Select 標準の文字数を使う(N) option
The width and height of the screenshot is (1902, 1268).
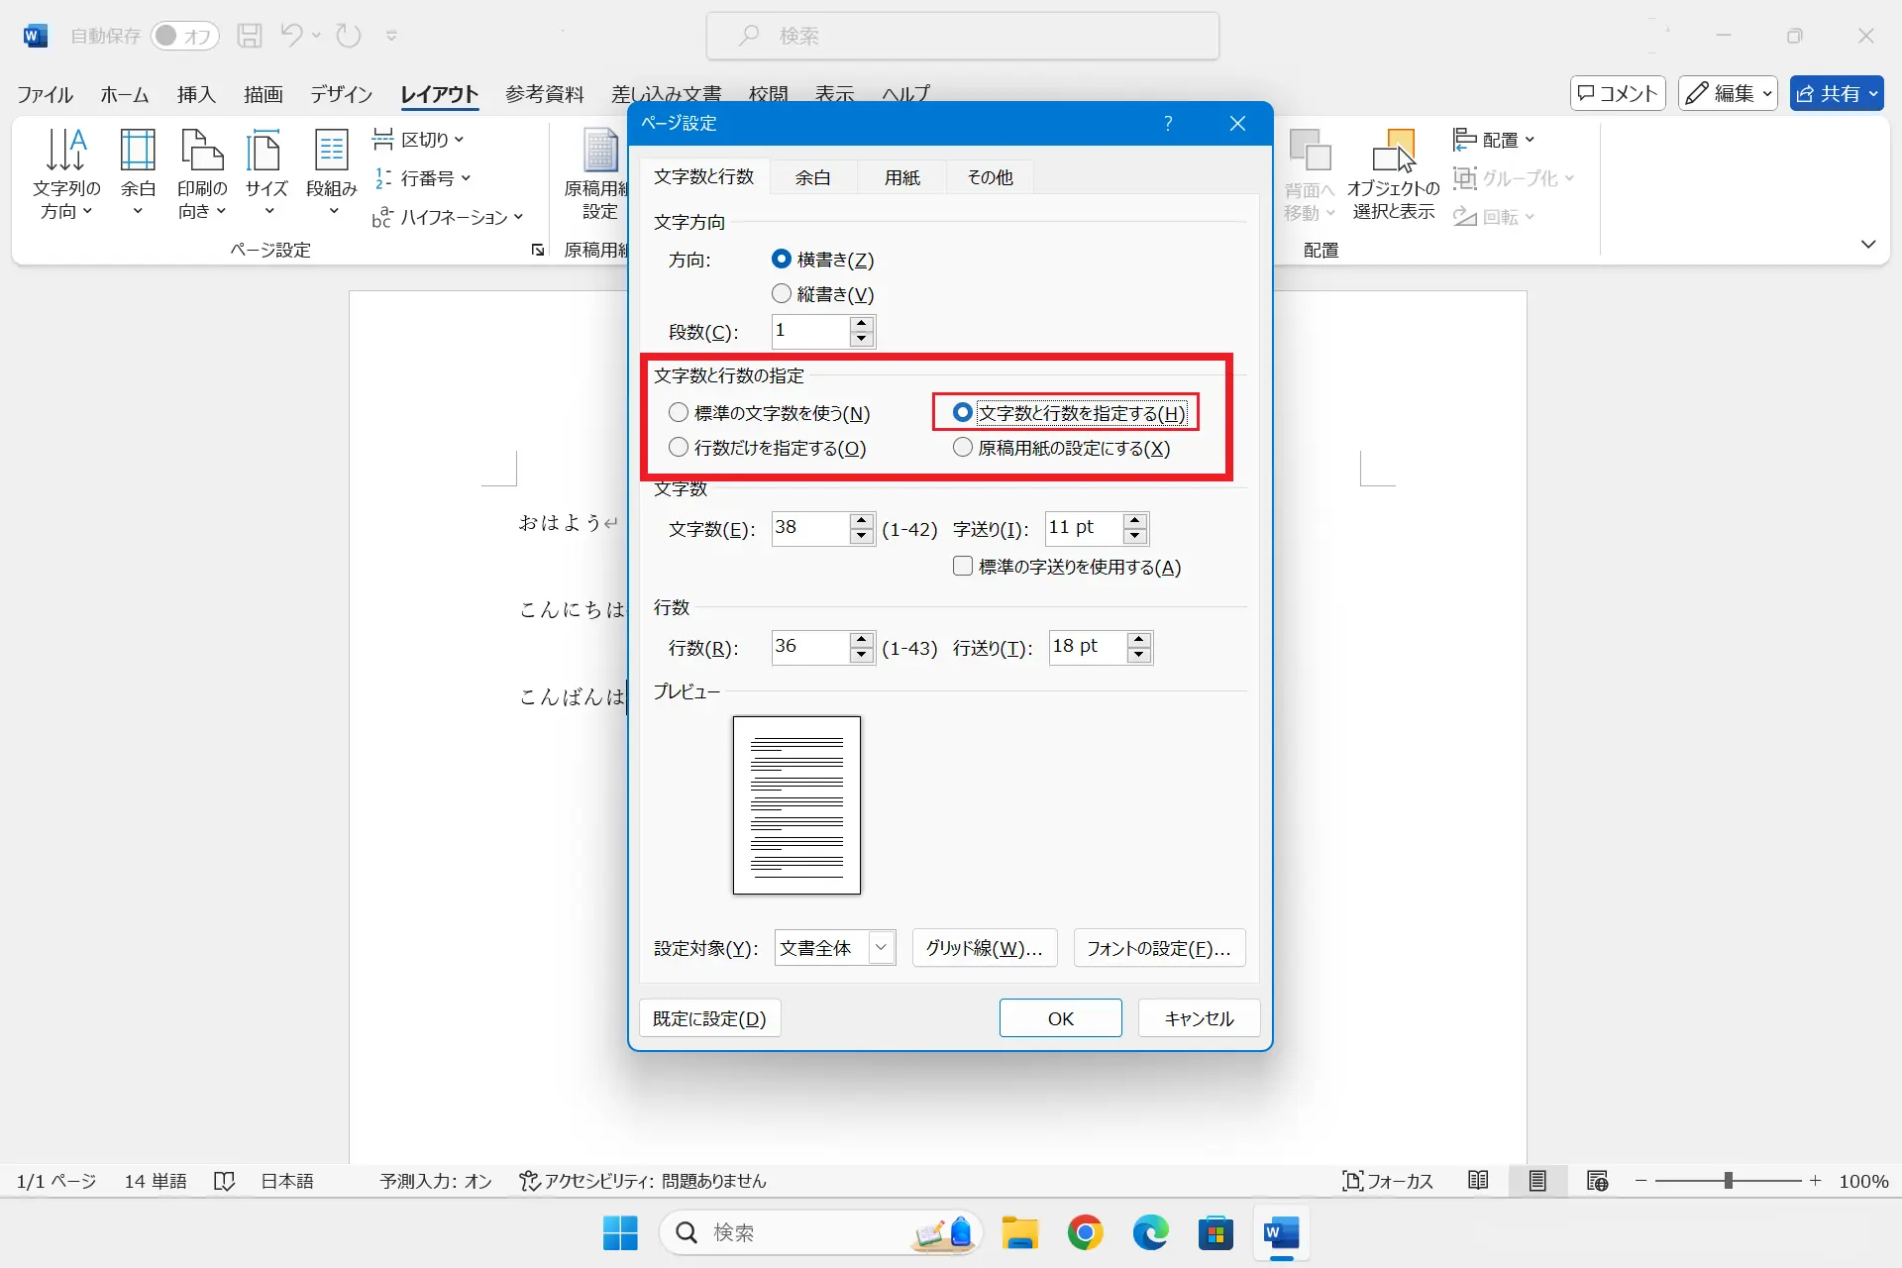click(679, 413)
